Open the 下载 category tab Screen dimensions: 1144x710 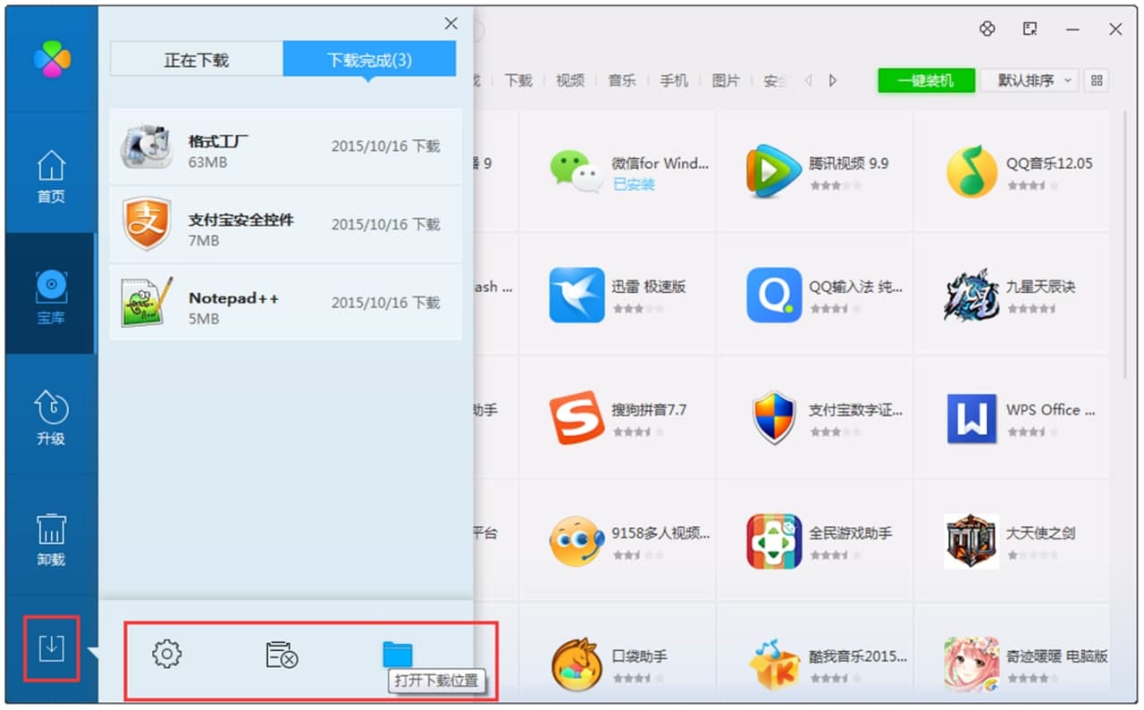[x=518, y=80]
